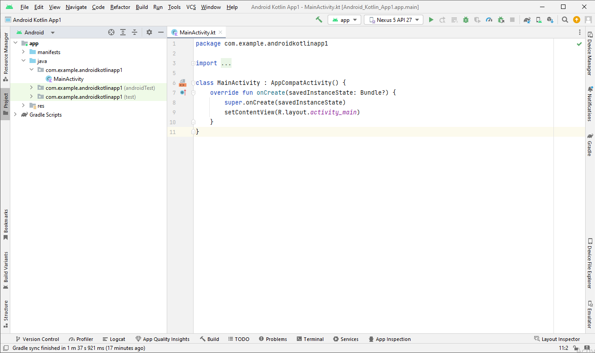This screenshot has width=595, height=353.
Task: Open Project panel gear options
Action: (x=149, y=32)
